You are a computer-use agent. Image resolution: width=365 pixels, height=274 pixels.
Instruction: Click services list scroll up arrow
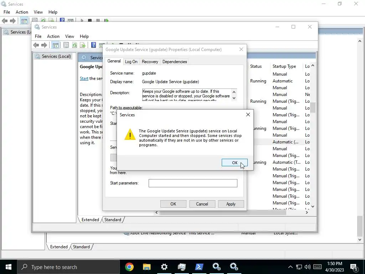pyautogui.click(x=313, y=66)
